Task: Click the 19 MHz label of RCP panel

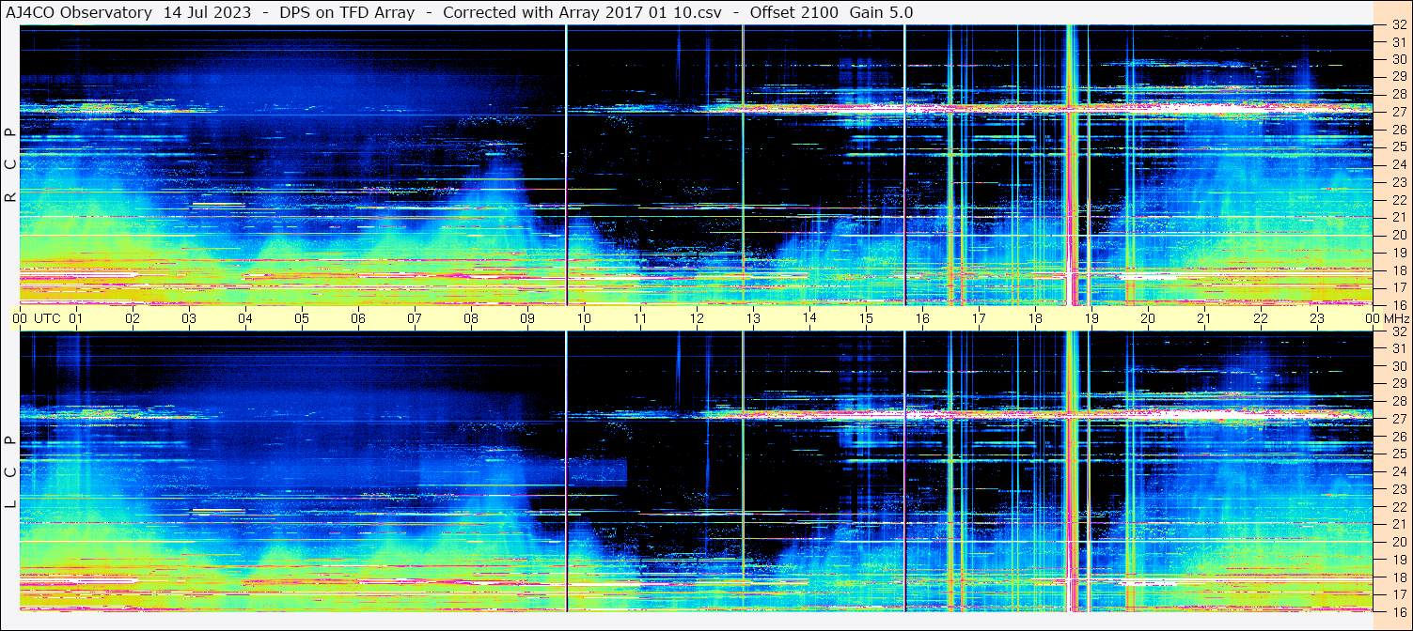Action: tap(1398, 252)
